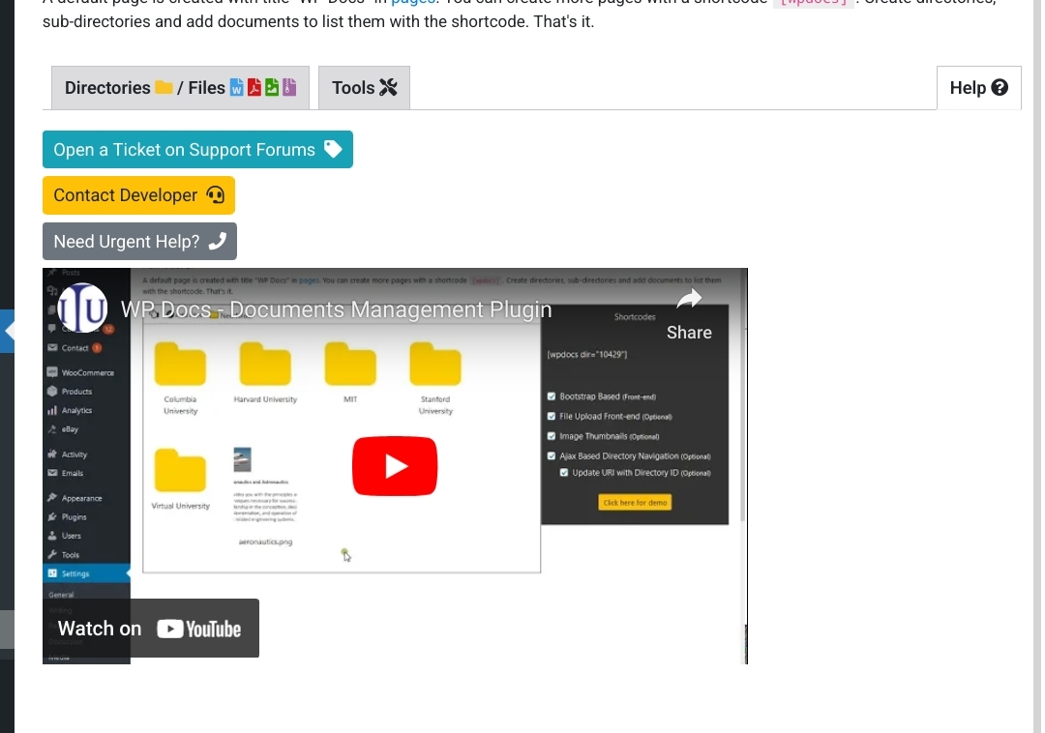Image resolution: width=1045 pixels, height=733 pixels.
Task: Toggle Image Thumbnails checkbox in video
Action: click(552, 436)
